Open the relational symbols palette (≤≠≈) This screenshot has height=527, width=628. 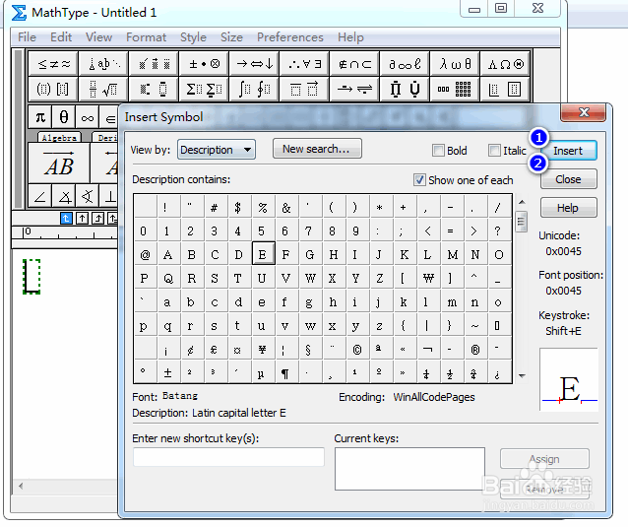[54, 64]
